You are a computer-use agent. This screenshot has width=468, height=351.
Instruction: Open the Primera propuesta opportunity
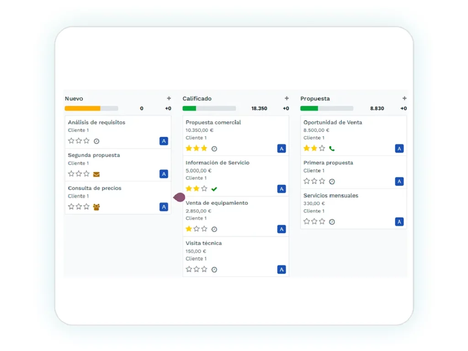coord(328,163)
